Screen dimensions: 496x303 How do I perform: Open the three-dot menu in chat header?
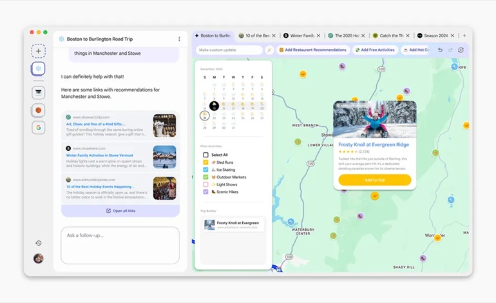pyautogui.click(x=179, y=39)
